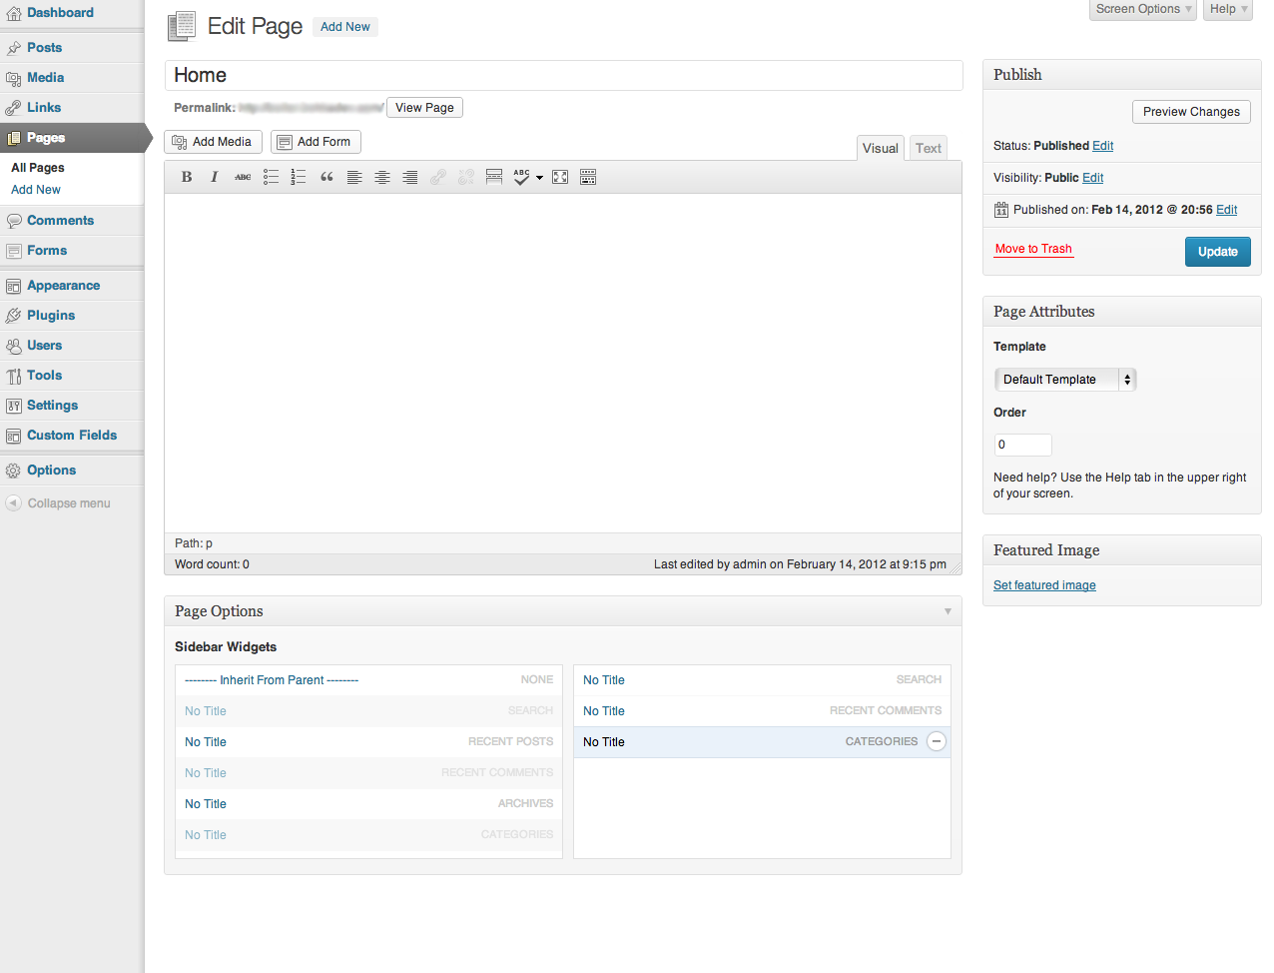
Task: Toggle italic formatting in editor toolbar
Action: point(214,177)
